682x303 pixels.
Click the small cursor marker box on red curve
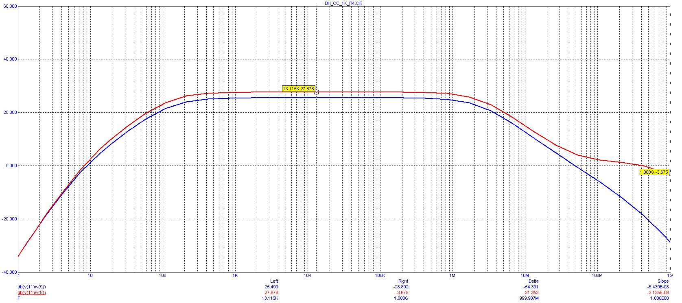point(316,92)
